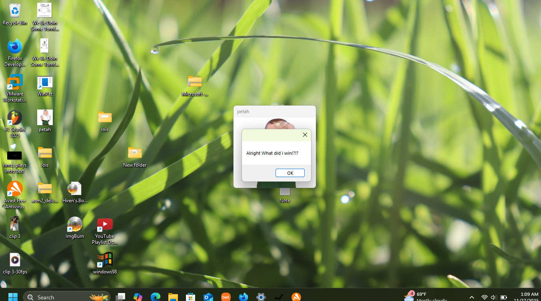Viewport: 541px width, 301px height.
Task: Show hidden system tray icons
Action: pyautogui.click(x=472, y=297)
